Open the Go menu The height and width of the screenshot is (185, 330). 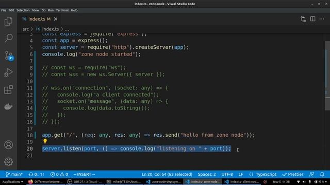coord(43,10)
